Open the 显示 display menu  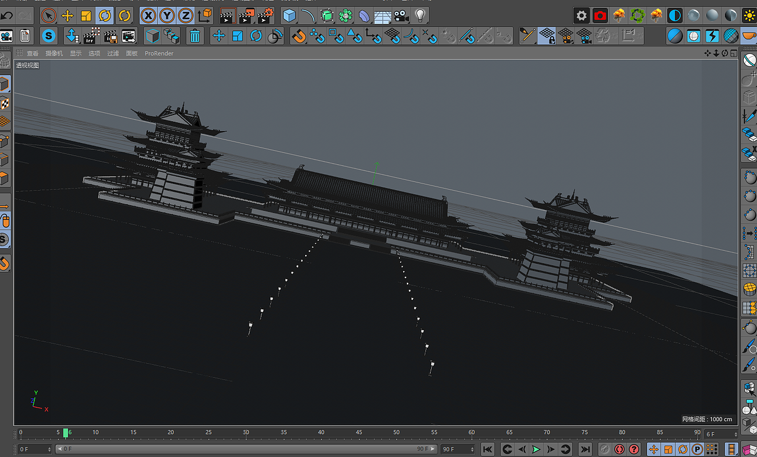[x=76, y=53]
